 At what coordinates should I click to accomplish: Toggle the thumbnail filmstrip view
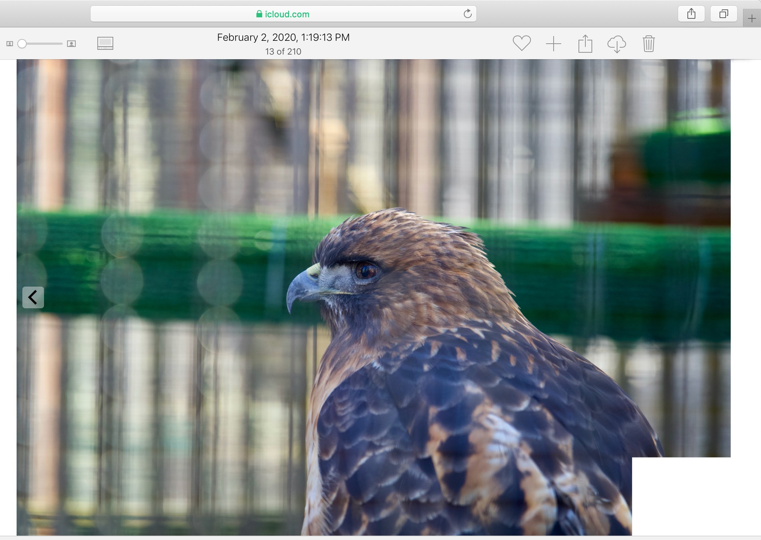pos(105,43)
